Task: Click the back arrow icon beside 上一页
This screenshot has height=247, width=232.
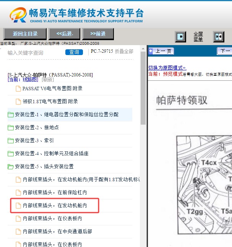Action: point(151,51)
